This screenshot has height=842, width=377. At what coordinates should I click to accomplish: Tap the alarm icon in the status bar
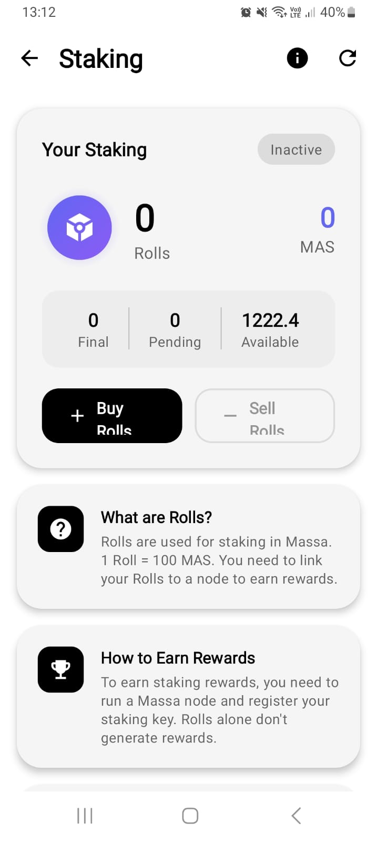coord(246,12)
